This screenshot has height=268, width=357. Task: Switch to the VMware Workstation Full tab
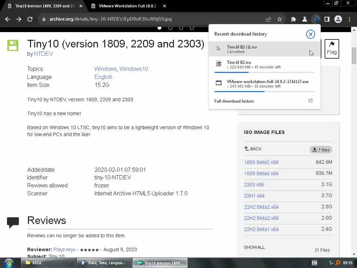[x=128, y=6]
